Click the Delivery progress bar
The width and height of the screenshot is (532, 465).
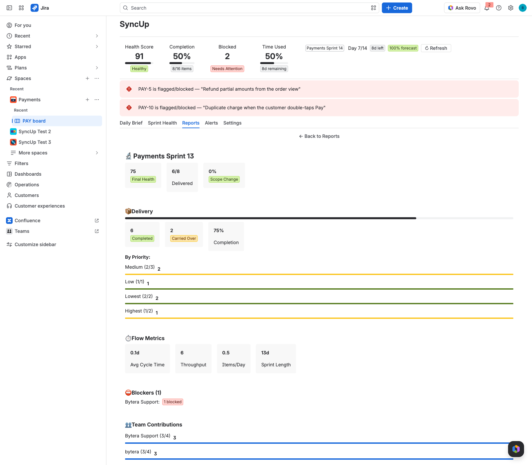(x=319, y=218)
